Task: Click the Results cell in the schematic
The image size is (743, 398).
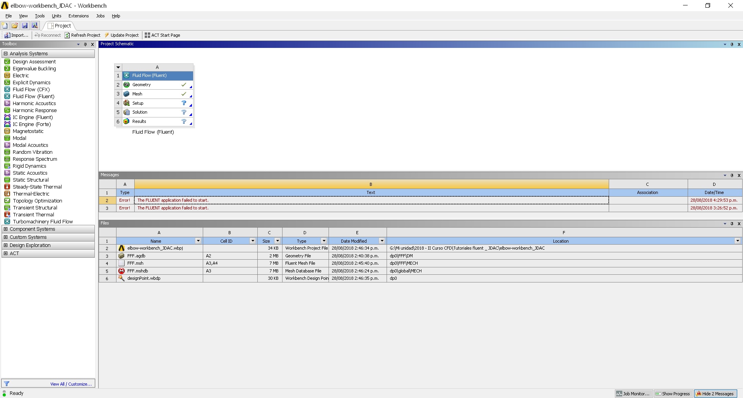Action: point(158,121)
